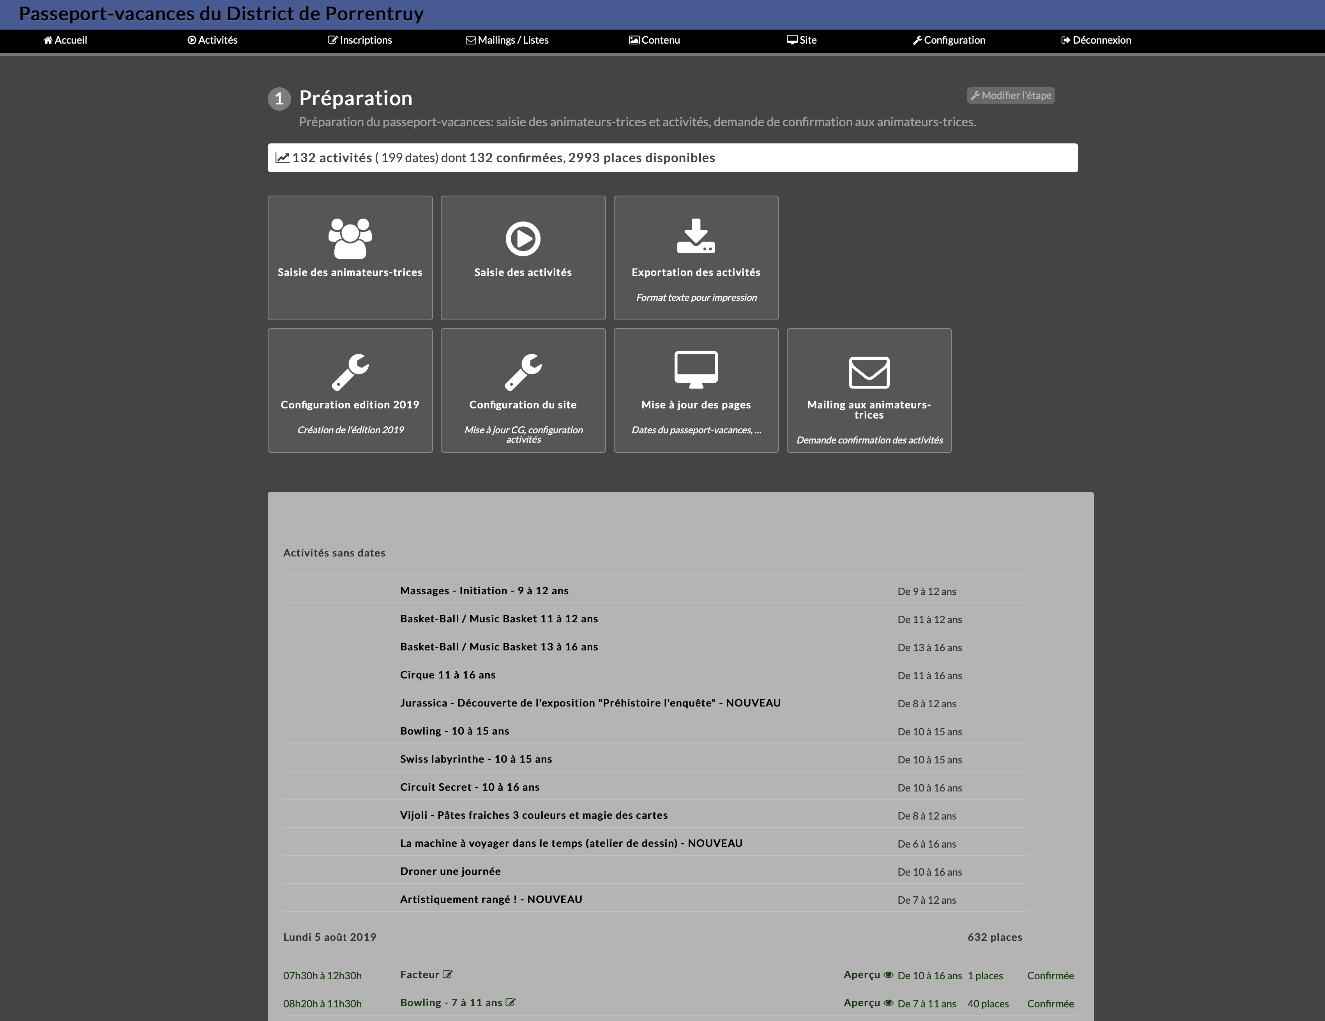This screenshot has height=1021, width=1325.
Task: Go to the Inscriptions menu item
Action: pyautogui.click(x=360, y=40)
